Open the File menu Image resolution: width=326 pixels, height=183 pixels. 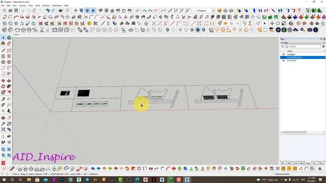pos(3,6)
